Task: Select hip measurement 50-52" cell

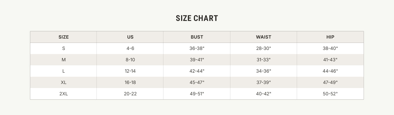Action: (x=330, y=94)
